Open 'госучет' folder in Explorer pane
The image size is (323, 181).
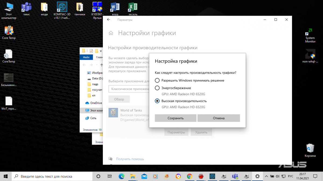click(x=95, y=90)
